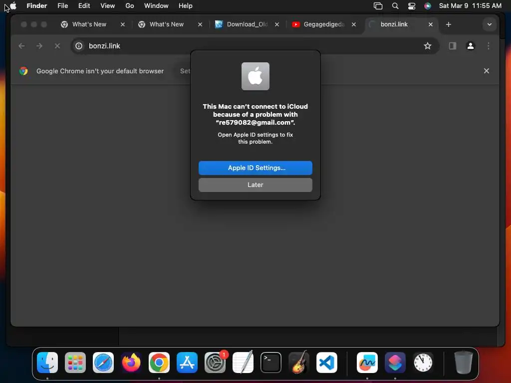Click Apple ID Settings button

[x=255, y=168]
